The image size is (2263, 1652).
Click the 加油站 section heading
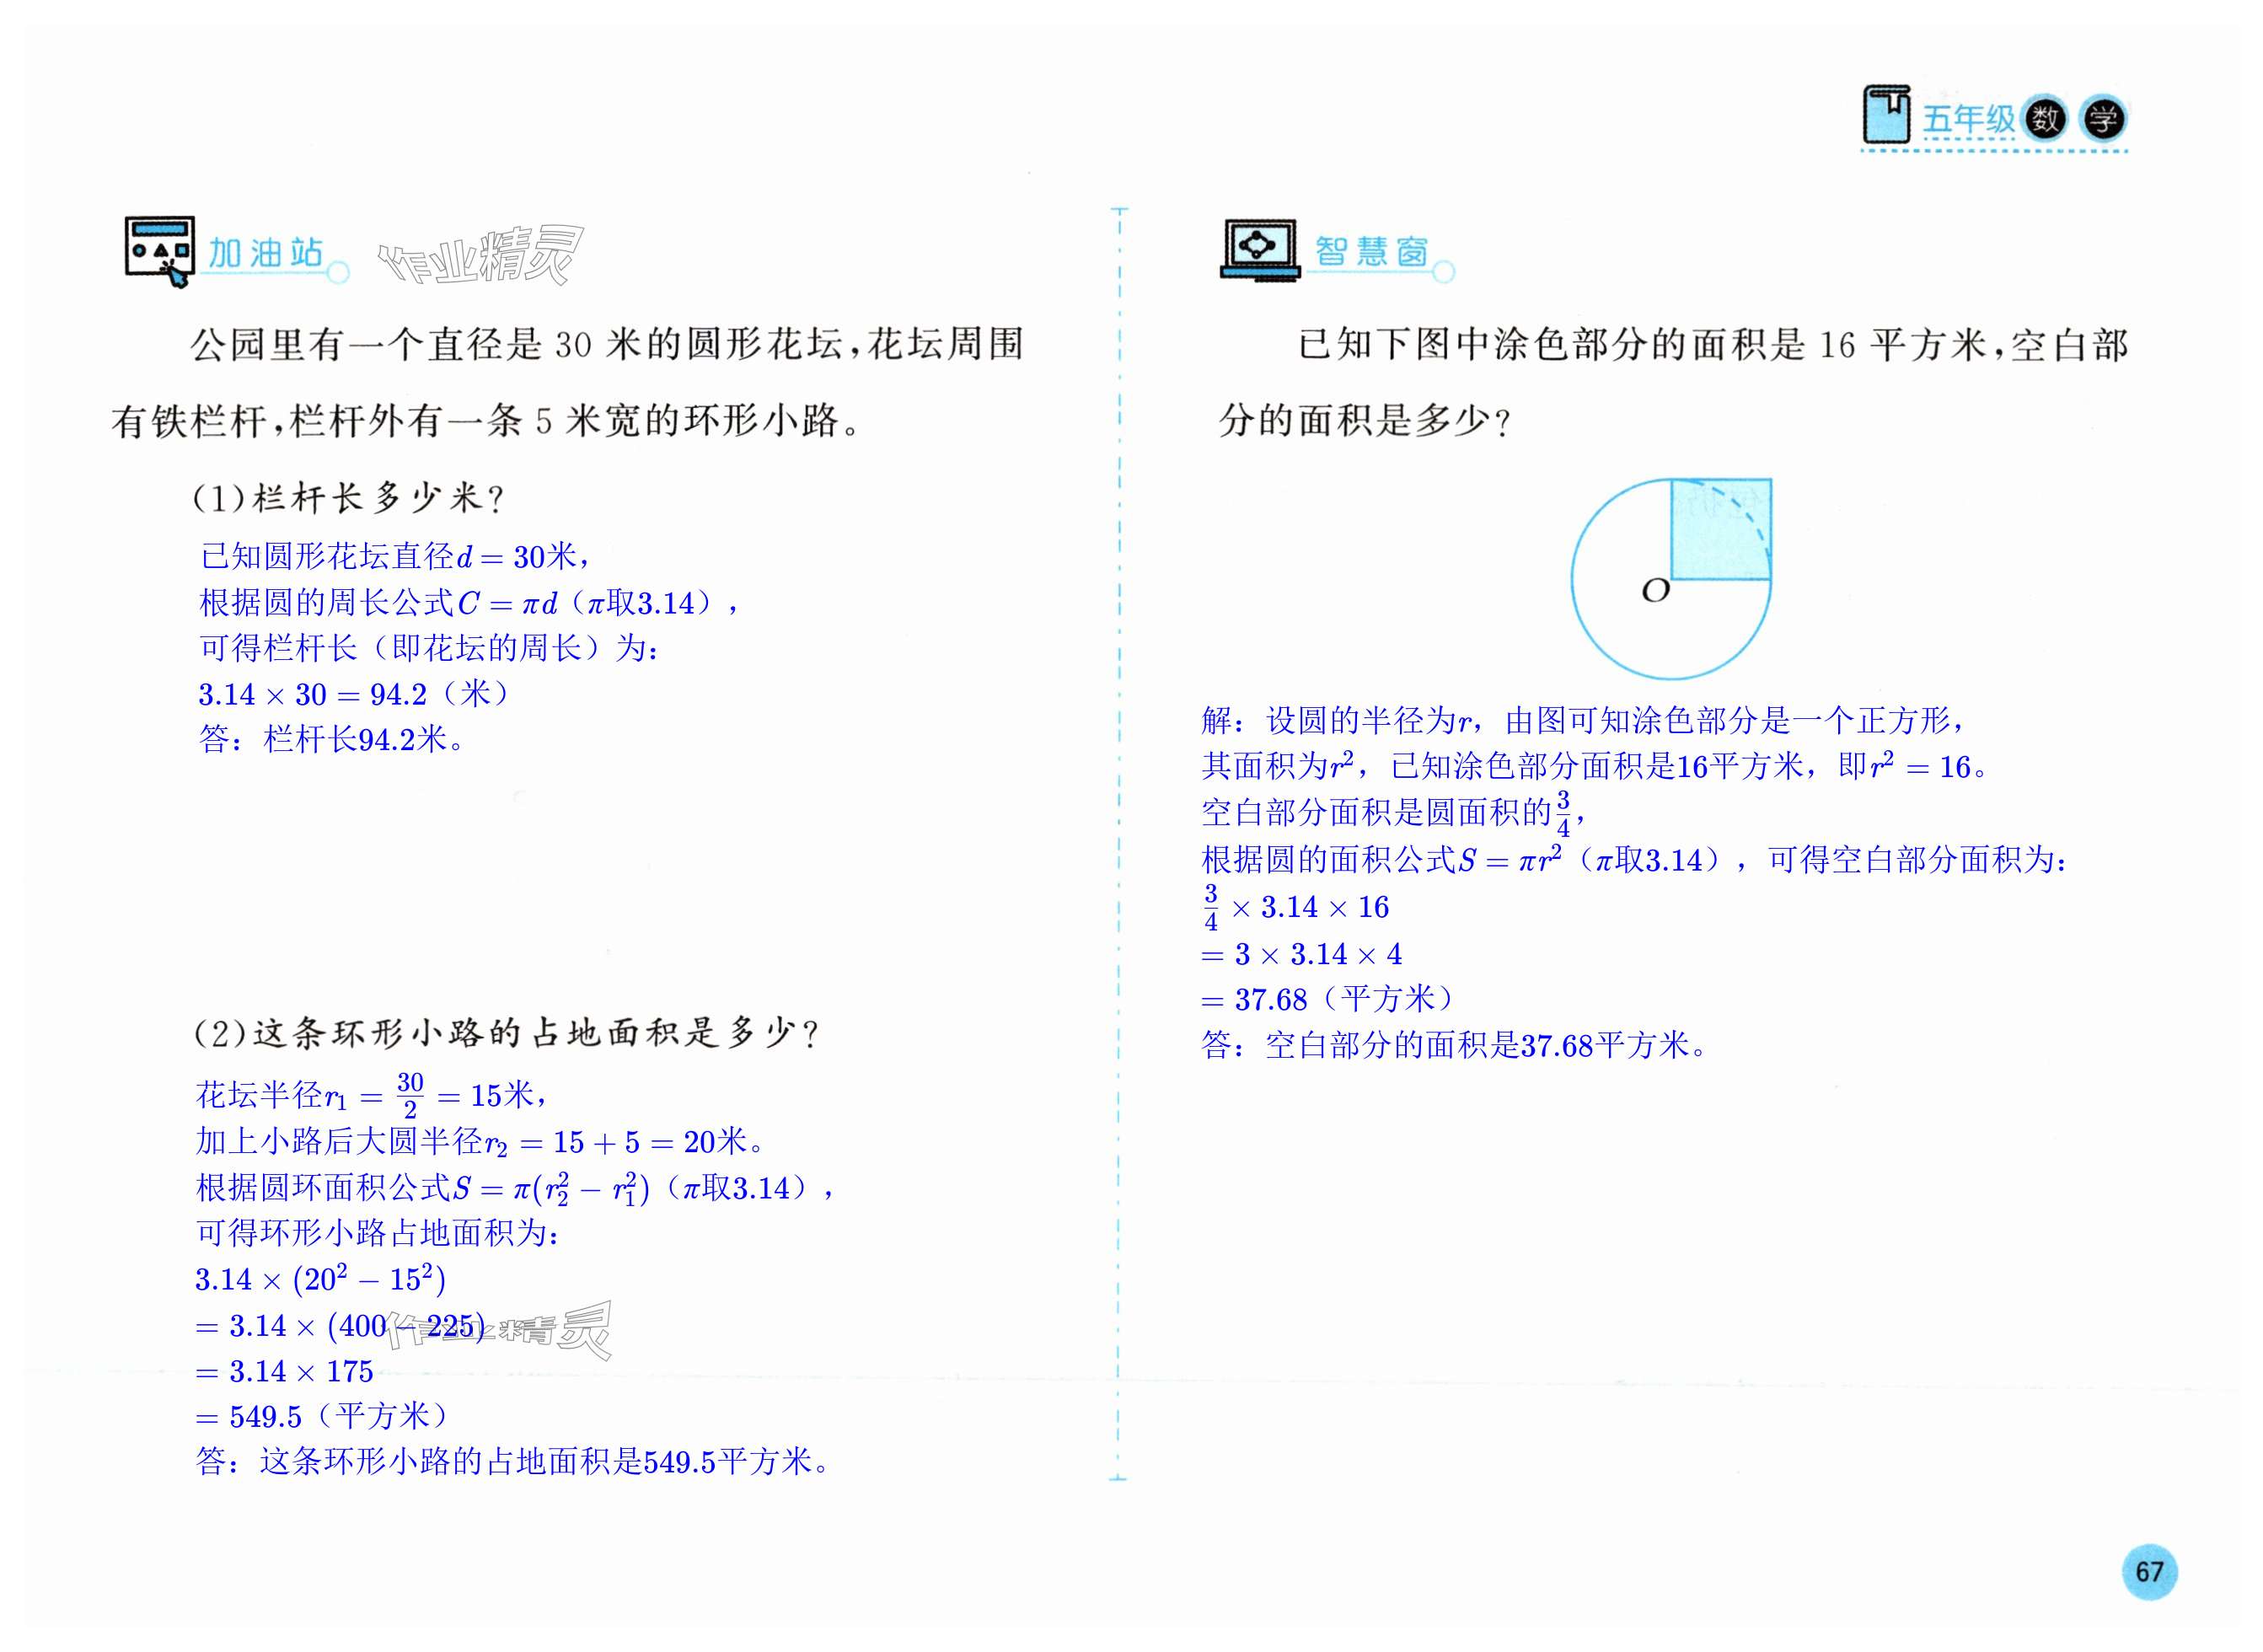pyautogui.click(x=266, y=253)
